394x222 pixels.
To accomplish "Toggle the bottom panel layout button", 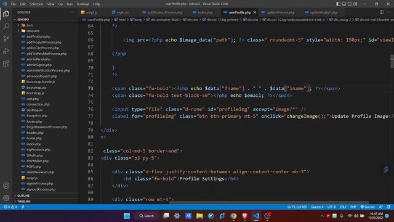I will tap(344, 4).
